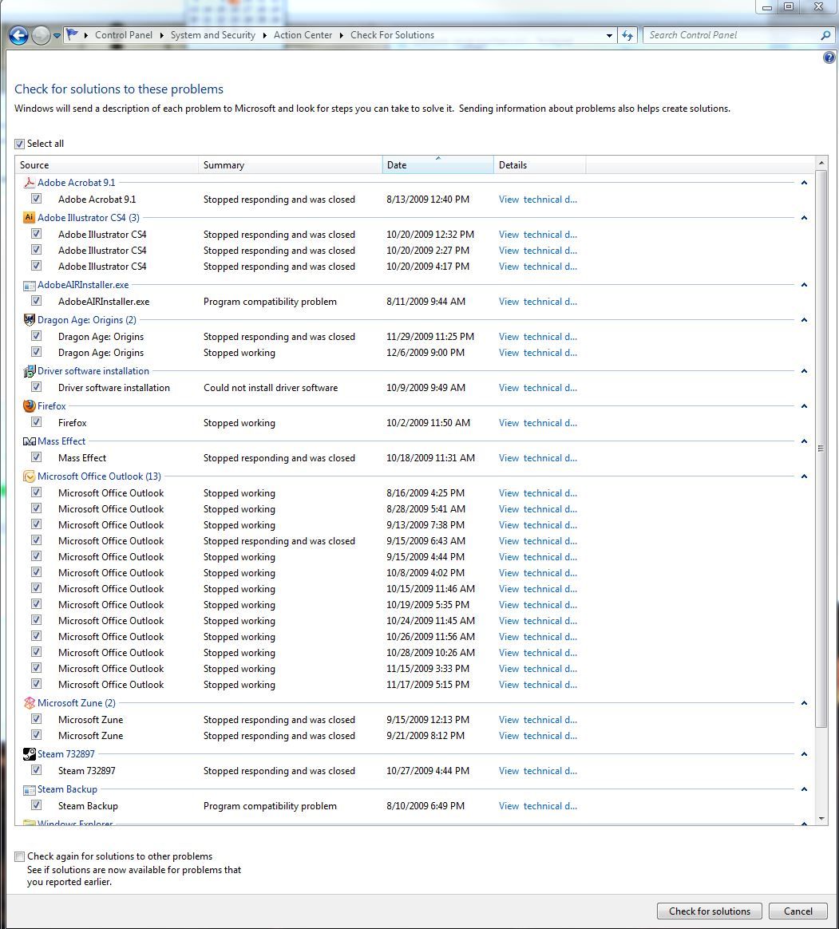
Task: Enable check again for solutions to other problems
Action: [x=19, y=856]
